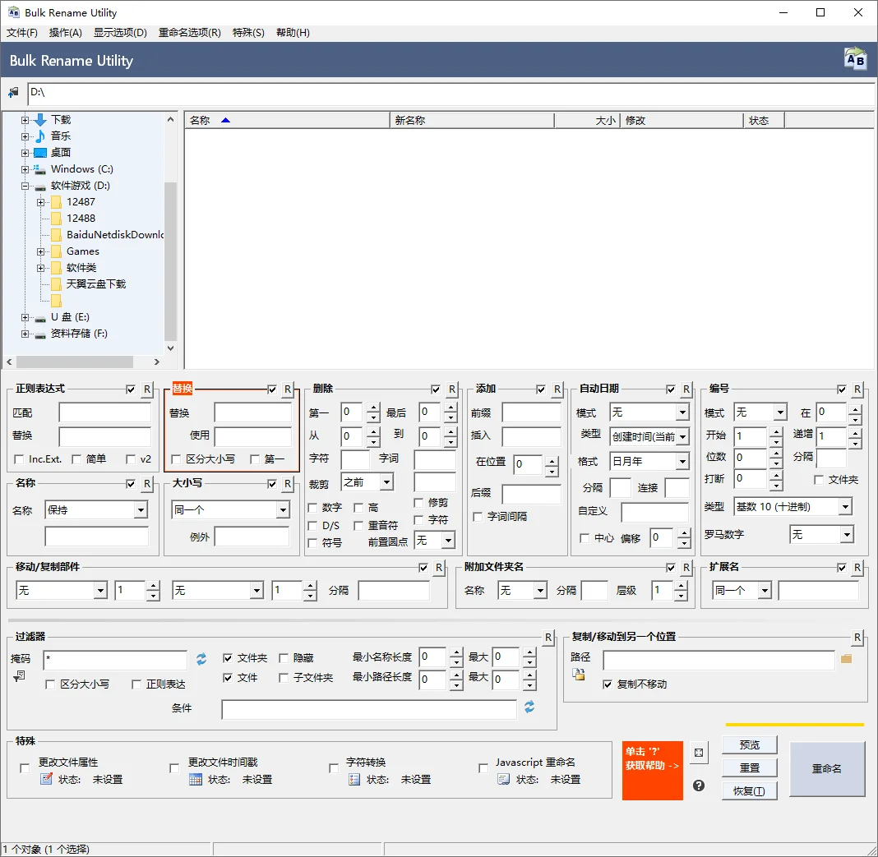Click the copy files icon below 路径

click(x=577, y=675)
